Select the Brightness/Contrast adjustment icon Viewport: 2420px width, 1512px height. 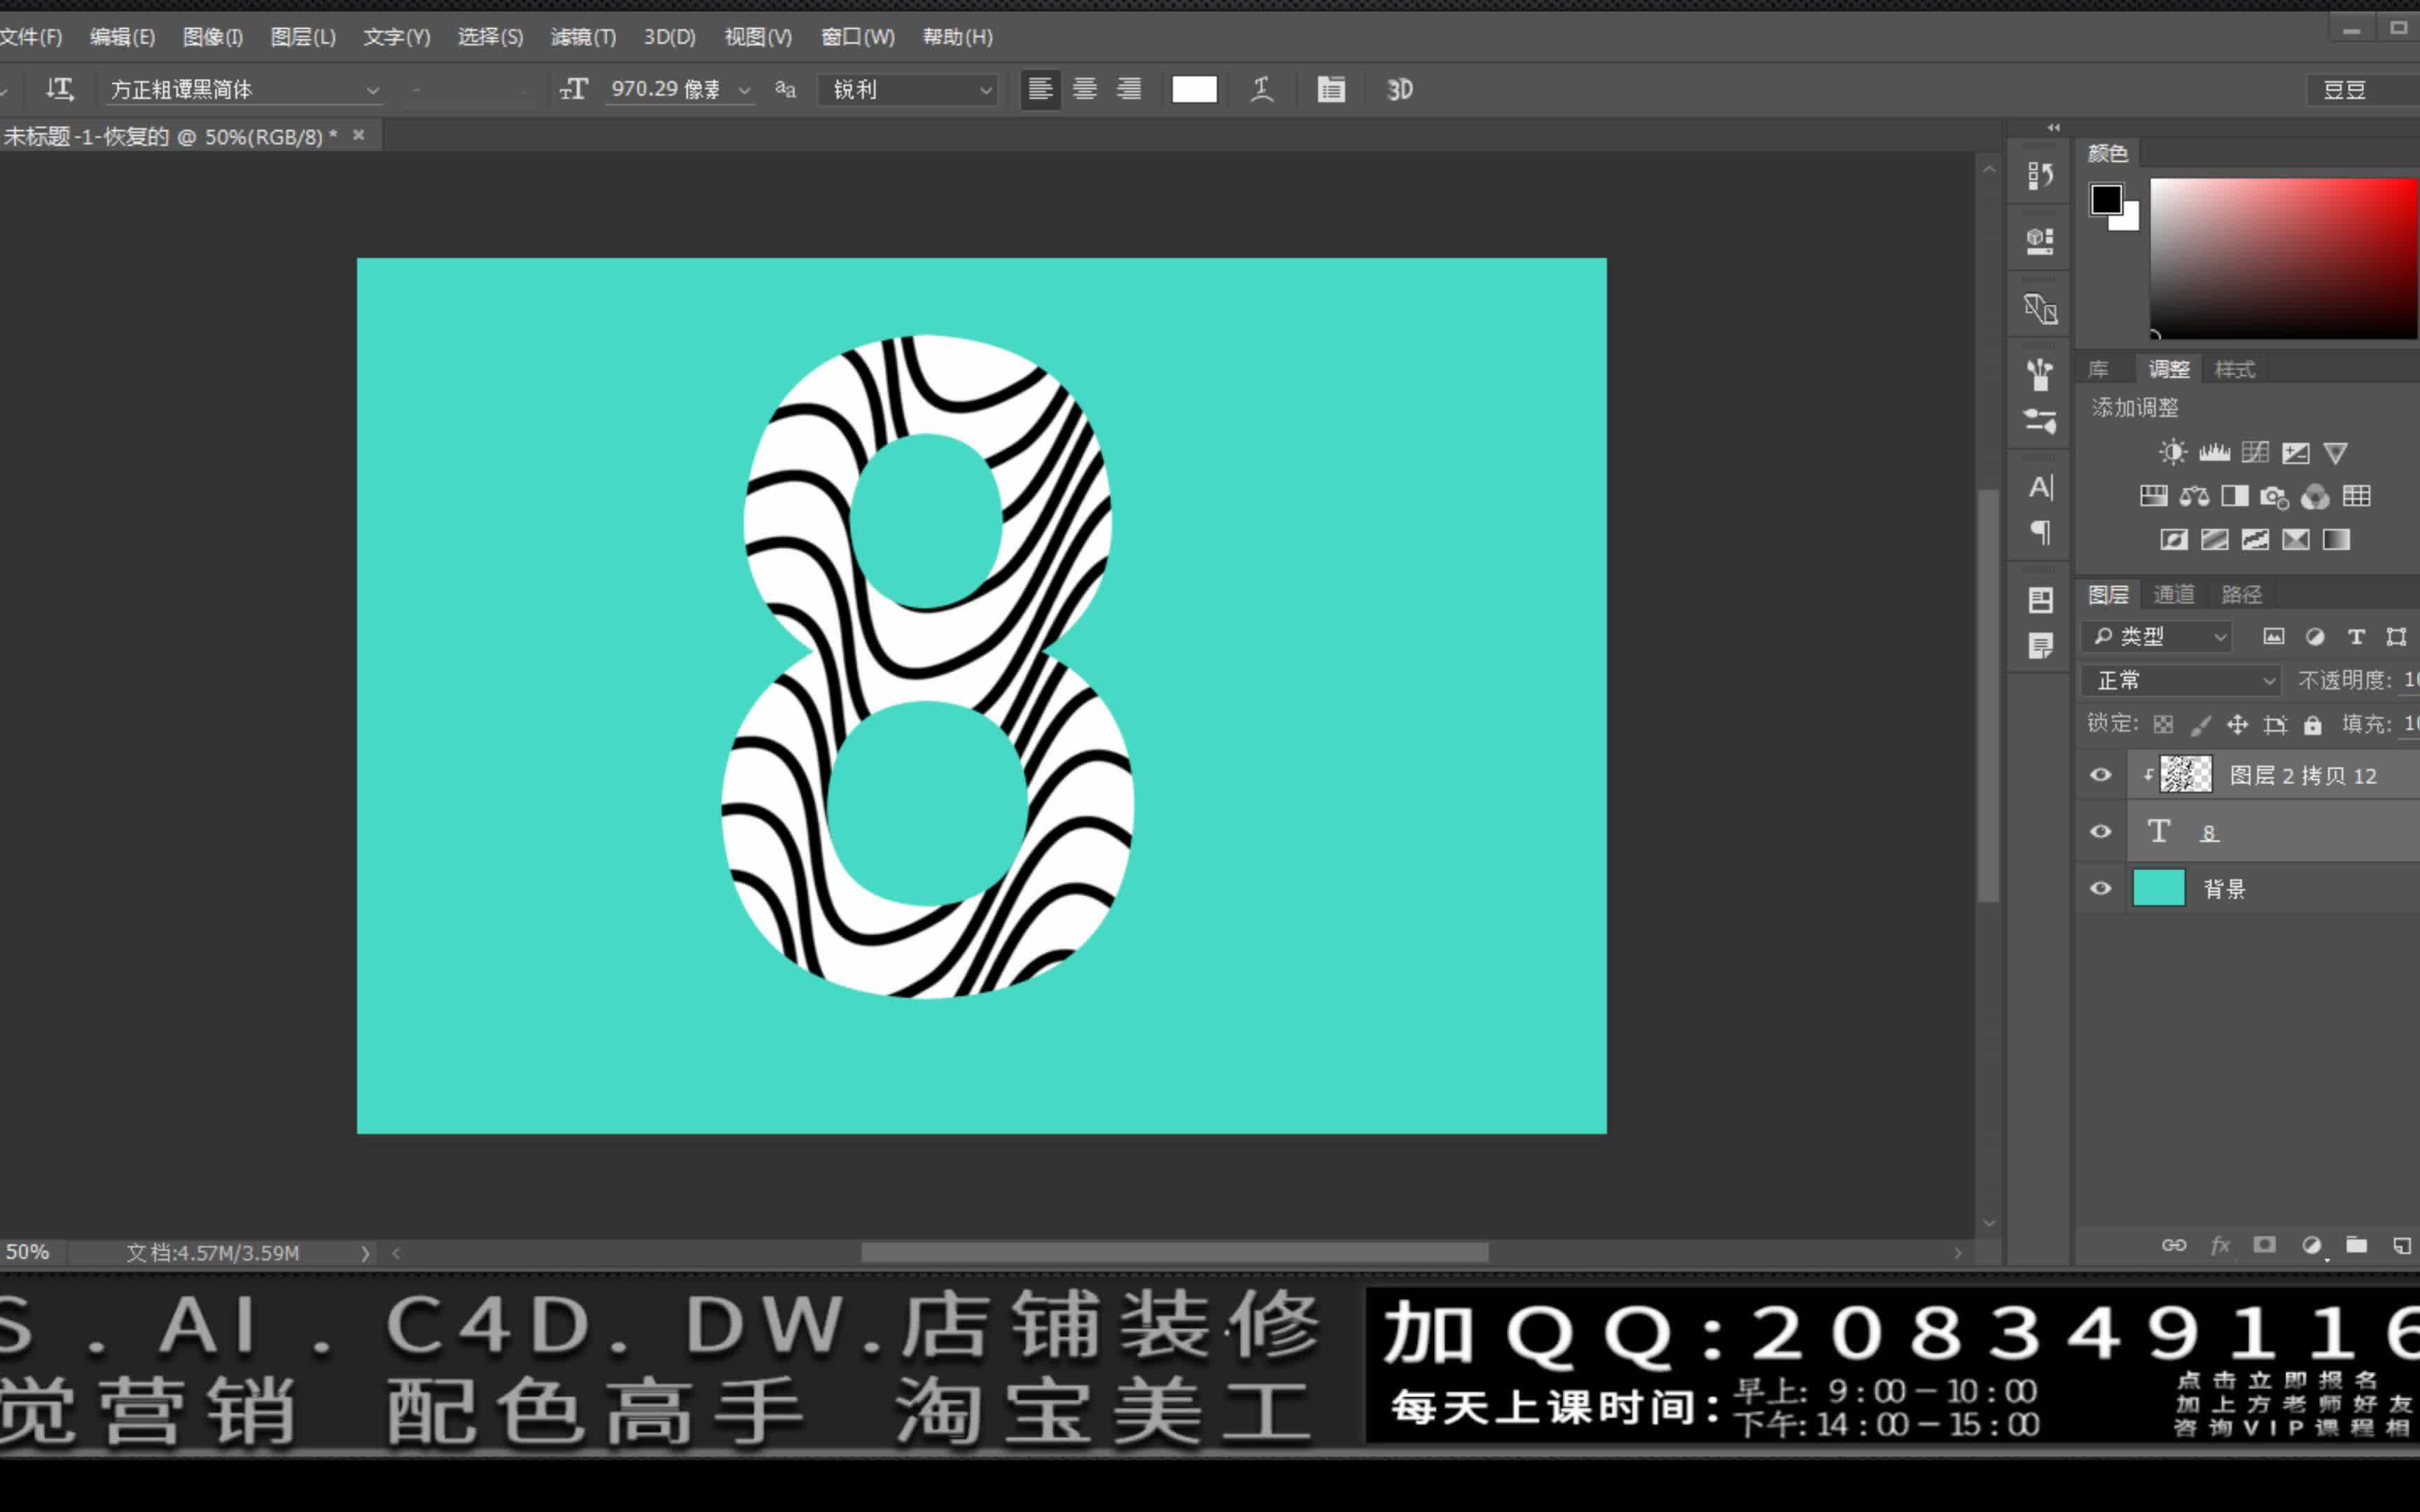(2174, 452)
